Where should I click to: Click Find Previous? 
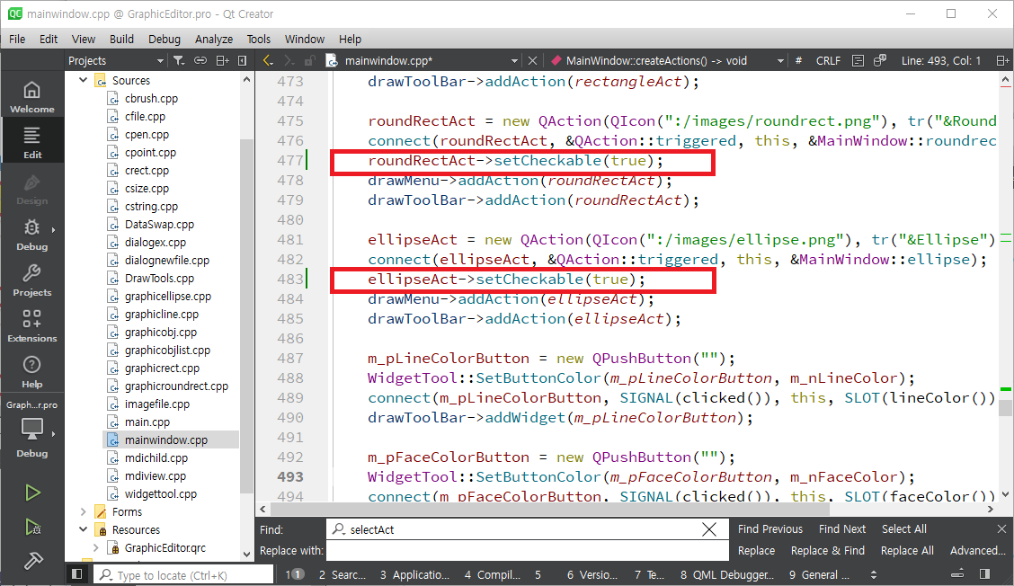click(770, 529)
